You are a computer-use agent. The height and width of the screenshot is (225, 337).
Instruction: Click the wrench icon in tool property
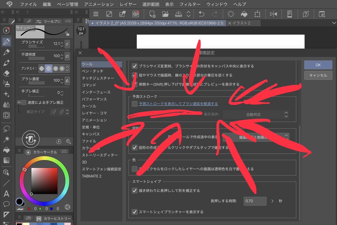(69, 141)
